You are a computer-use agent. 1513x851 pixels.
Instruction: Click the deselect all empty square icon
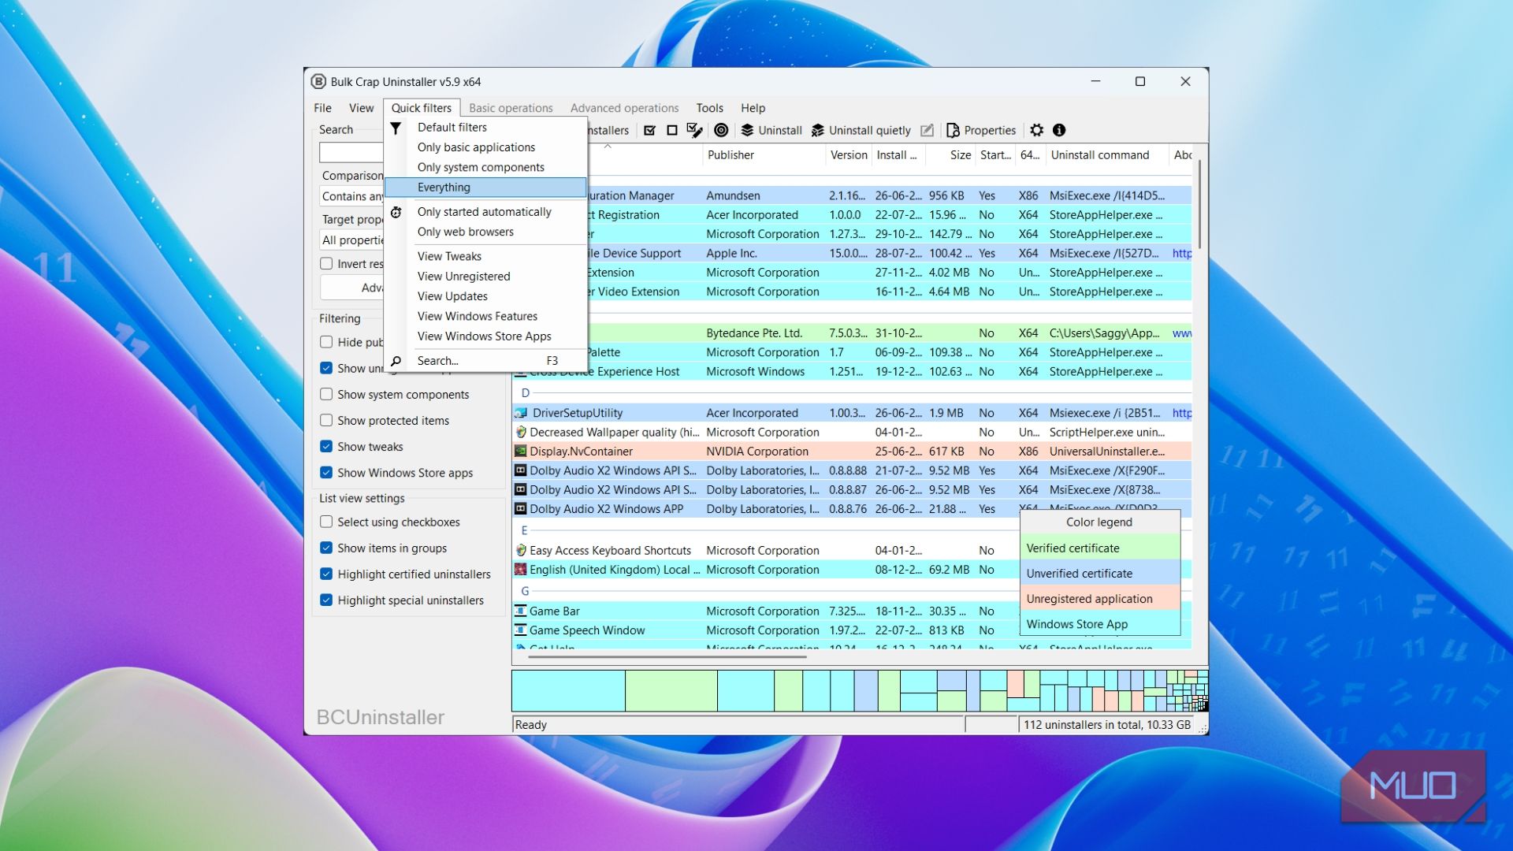pyautogui.click(x=672, y=131)
